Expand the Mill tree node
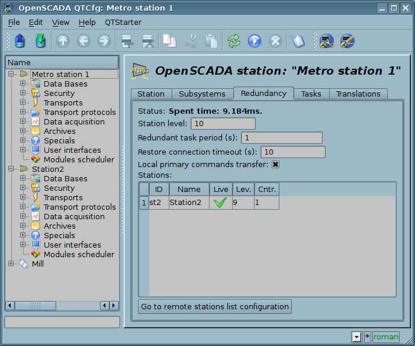This screenshot has height=346, width=415. 11,263
